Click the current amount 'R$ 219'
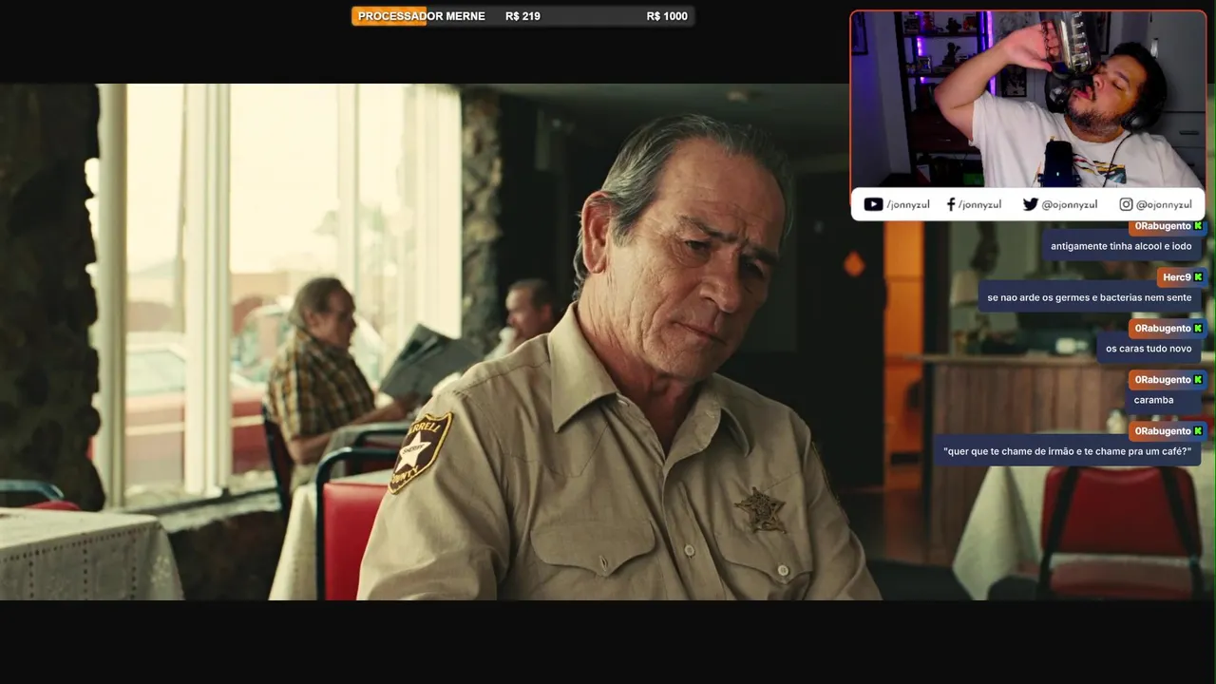 pyautogui.click(x=522, y=16)
